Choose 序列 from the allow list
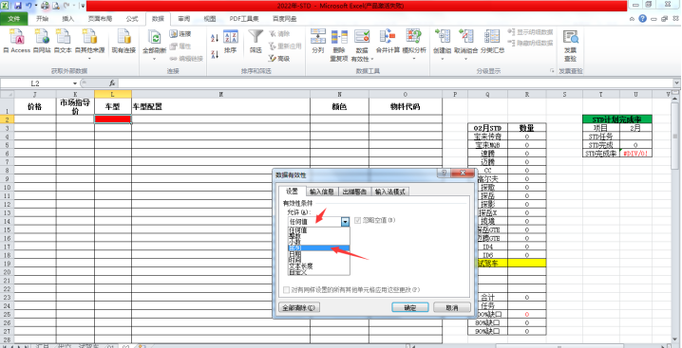The width and height of the screenshot is (682, 348). coord(319,247)
